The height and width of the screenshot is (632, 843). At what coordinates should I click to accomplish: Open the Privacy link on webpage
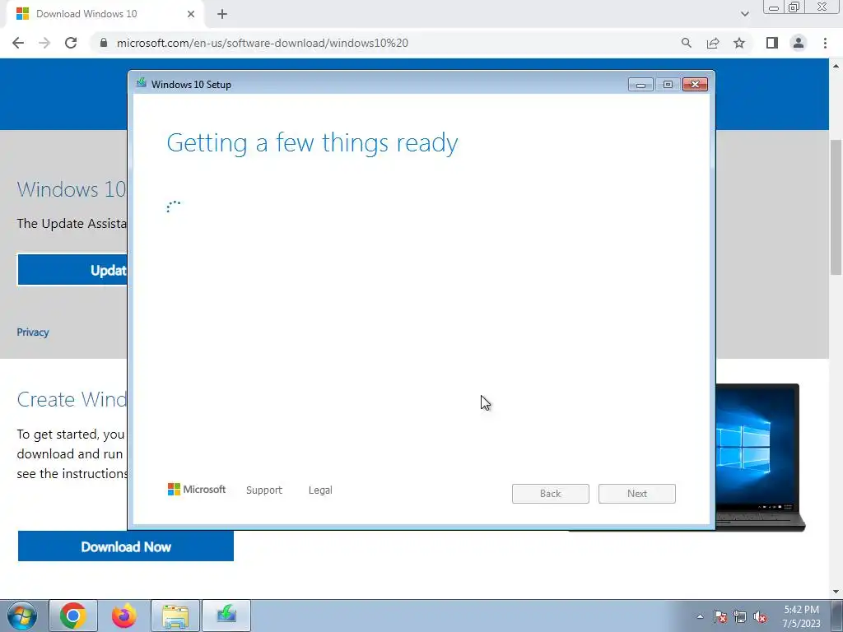click(x=33, y=332)
